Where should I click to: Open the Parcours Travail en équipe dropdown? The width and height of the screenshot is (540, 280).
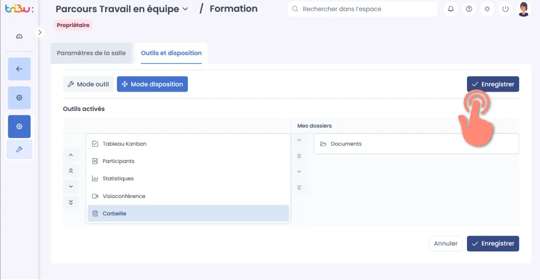[122, 9]
